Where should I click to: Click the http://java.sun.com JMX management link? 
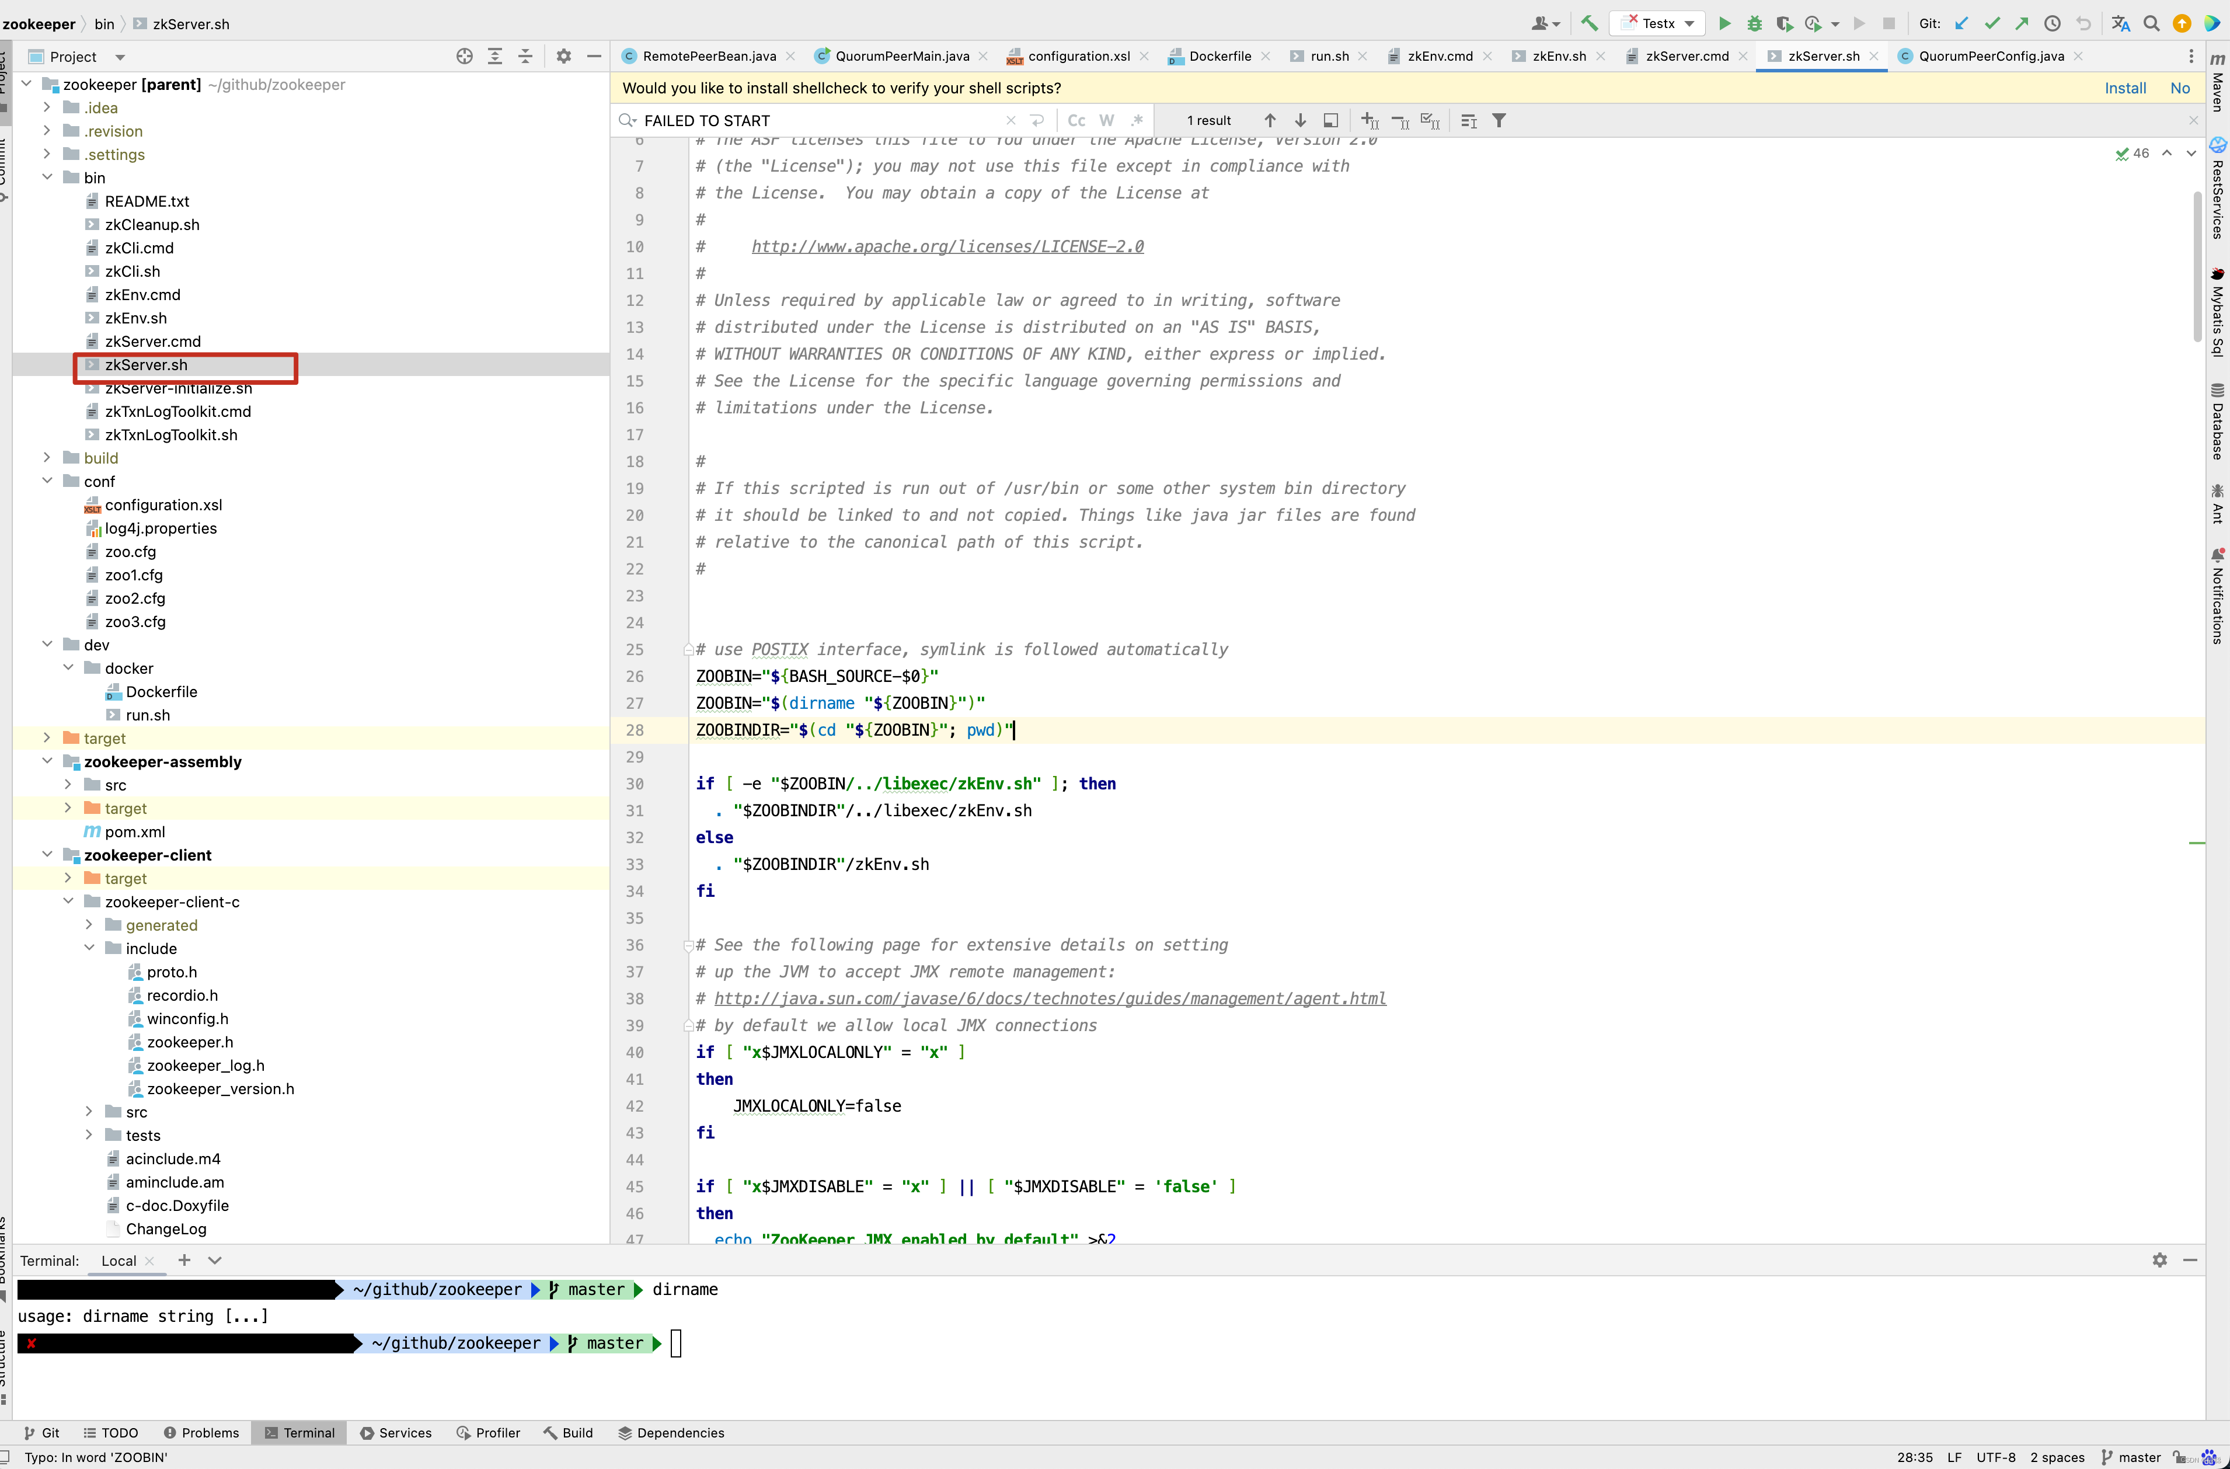tap(1048, 998)
